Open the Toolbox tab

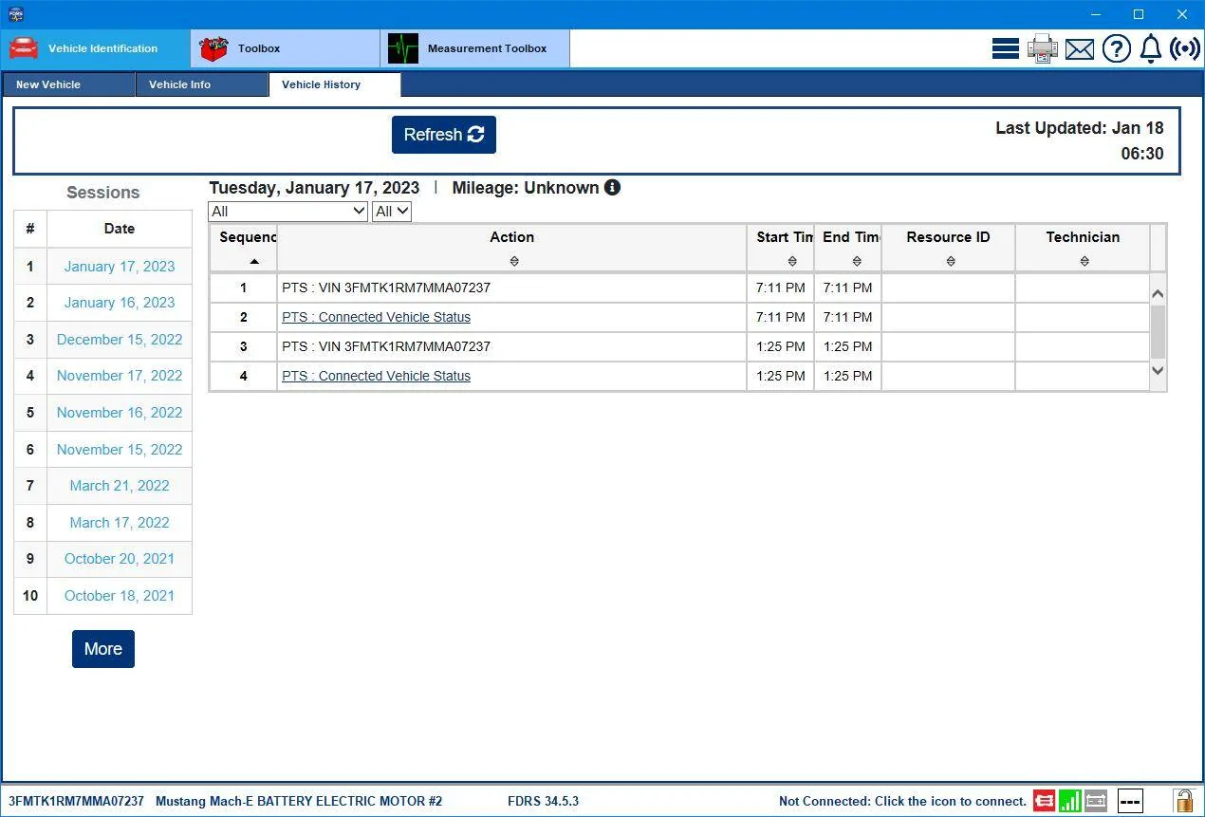(286, 48)
